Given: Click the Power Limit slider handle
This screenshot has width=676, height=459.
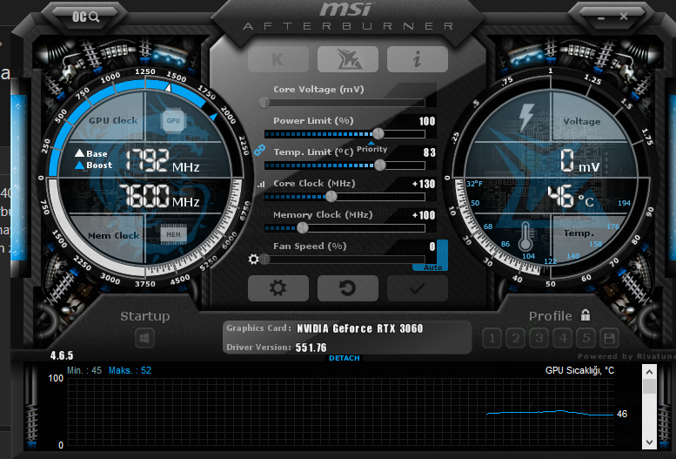Looking at the screenshot, I should pyautogui.click(x=378, y=133).
